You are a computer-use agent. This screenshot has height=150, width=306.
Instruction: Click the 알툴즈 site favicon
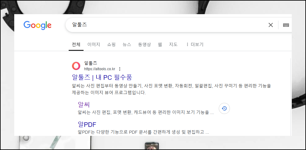pyautogui.click(x=76, y=66)
